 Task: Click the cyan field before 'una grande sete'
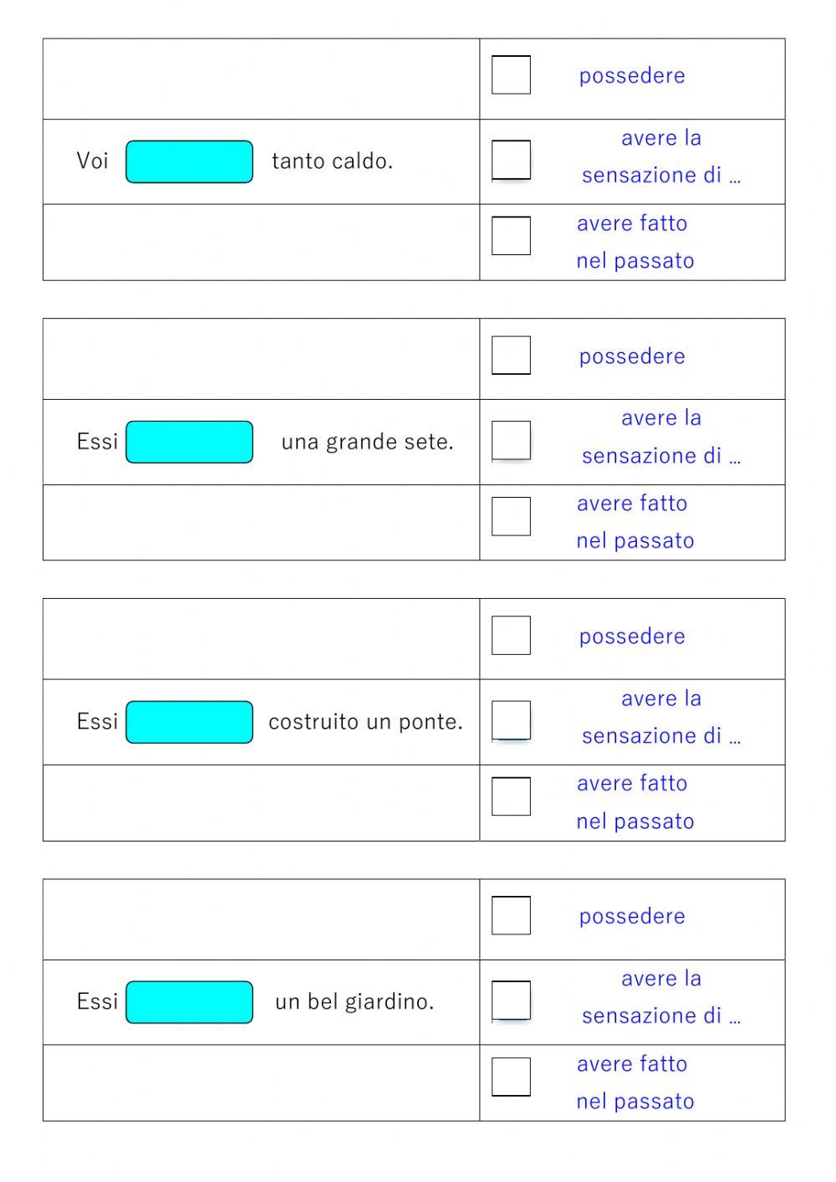tap(189, 442)
